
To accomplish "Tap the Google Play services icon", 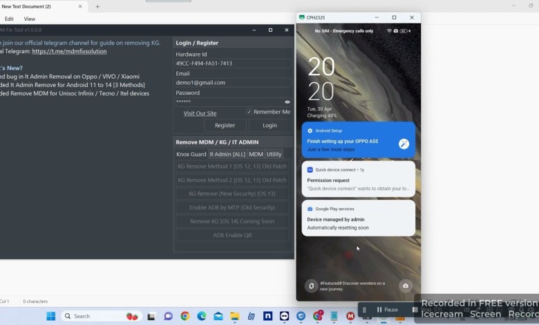I will tap(310, 209).
